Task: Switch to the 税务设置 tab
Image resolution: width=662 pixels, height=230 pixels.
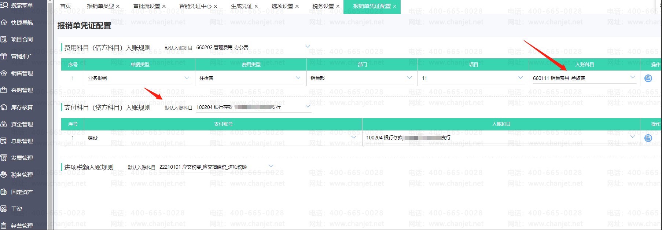Action: click(323, 6)
